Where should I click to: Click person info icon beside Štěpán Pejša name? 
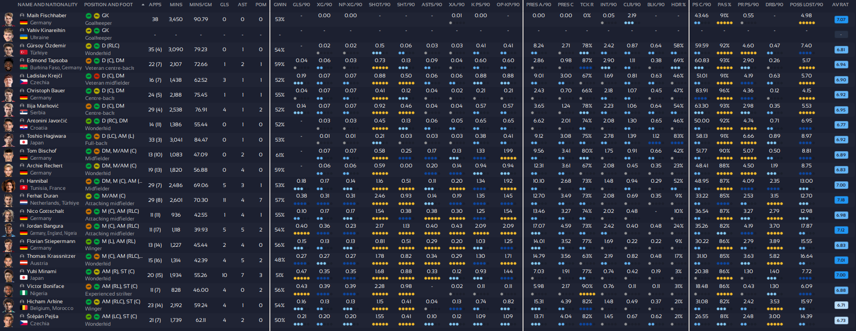[22, 317]
